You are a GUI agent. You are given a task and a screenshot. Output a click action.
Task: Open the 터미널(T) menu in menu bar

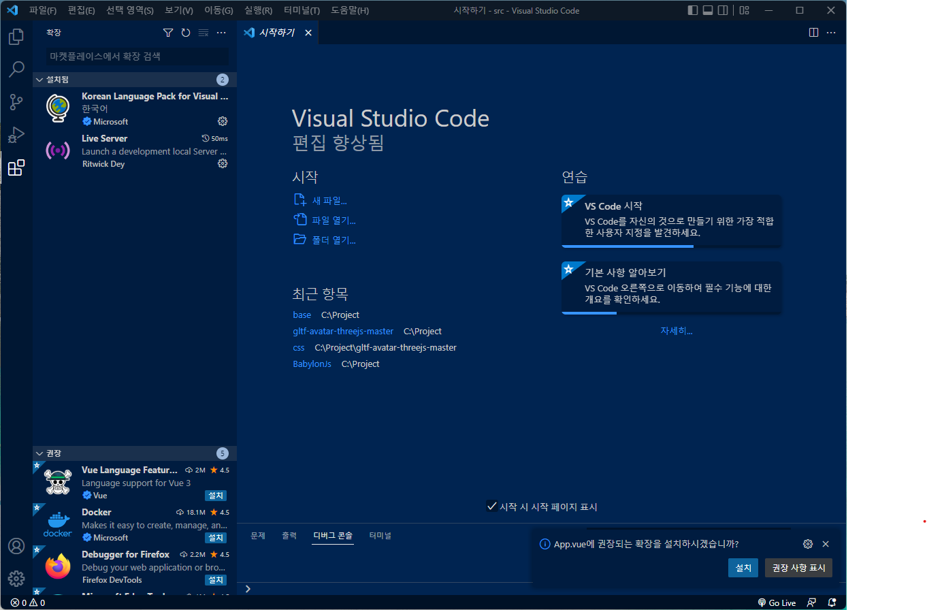[302, 10]
